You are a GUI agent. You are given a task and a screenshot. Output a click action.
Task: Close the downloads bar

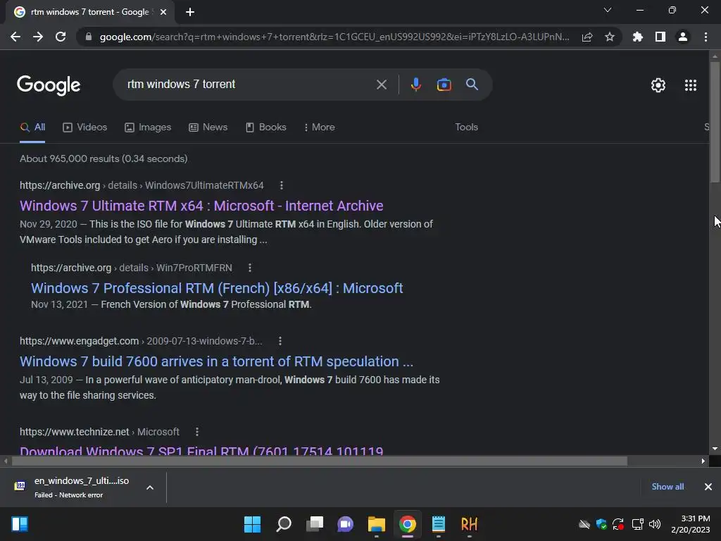click(708, 487)
